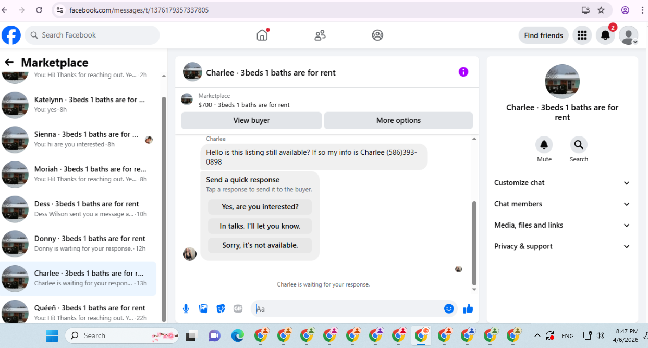Open the install app icon in address bar
Screen dimensions: 648x348
[x=585, y=10]
